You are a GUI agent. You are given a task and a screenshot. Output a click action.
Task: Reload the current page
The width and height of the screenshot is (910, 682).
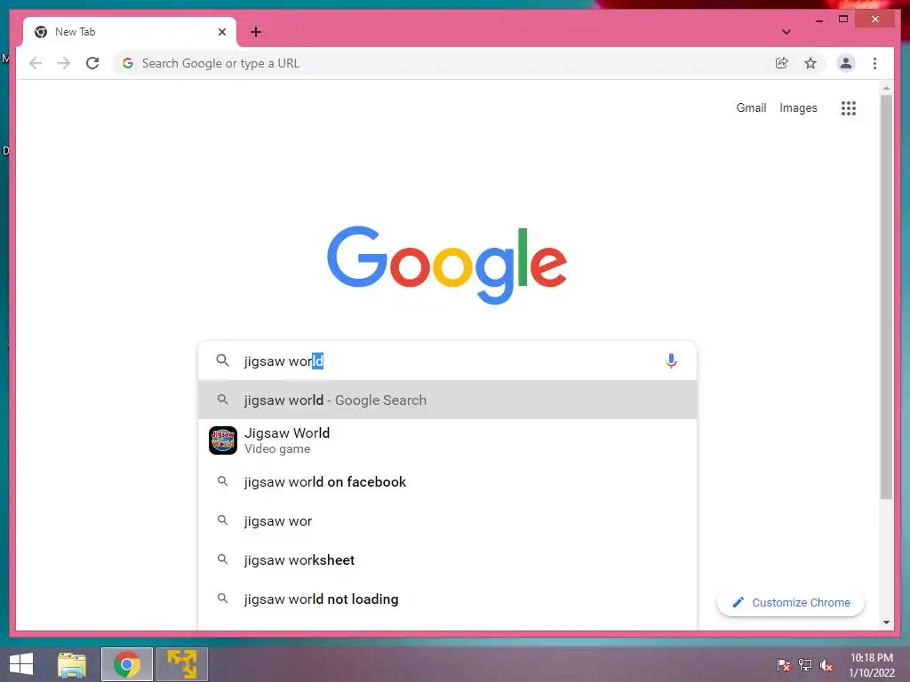pos(92,63)
